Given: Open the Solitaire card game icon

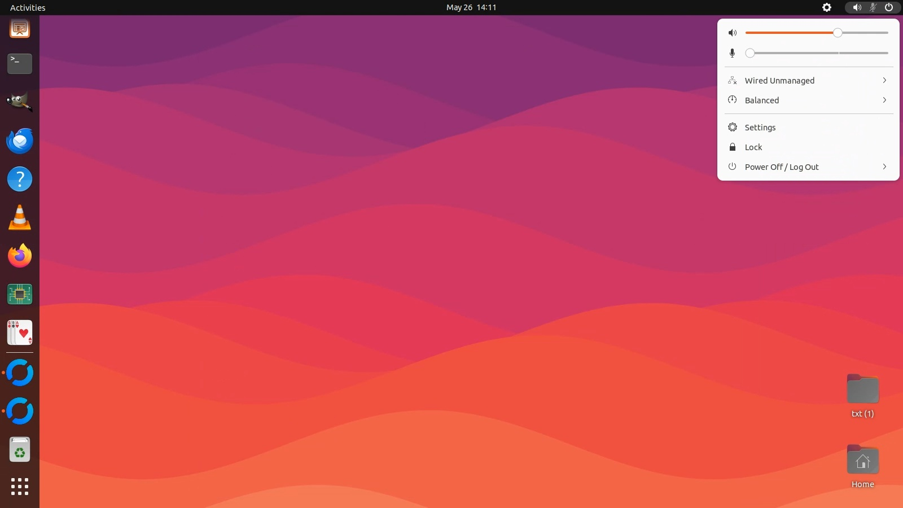Looking at the screenshot, I should tap(20, 332).
